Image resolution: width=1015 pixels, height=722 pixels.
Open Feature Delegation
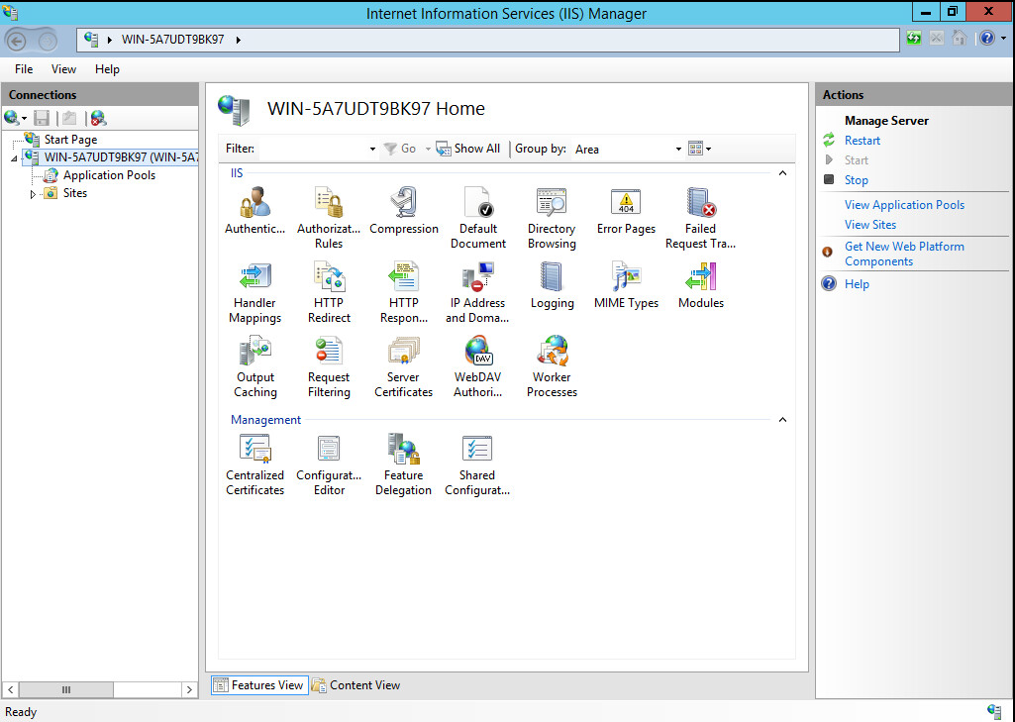pyautogui.click(x=403, y=464)
